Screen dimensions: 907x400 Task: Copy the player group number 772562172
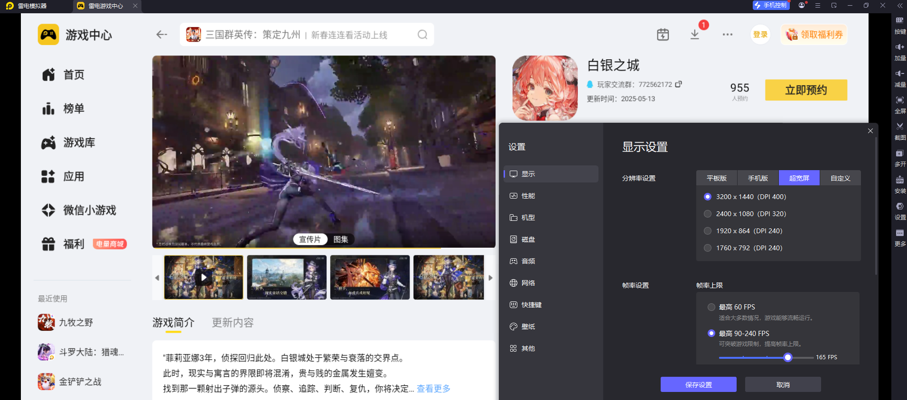[679, 84]
